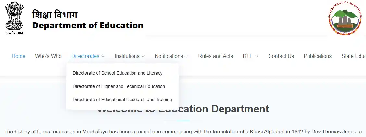Click the chevron beside Directorates
This screenshot has width=366, height=137.
pyautogui.click(x=103, y=56)
